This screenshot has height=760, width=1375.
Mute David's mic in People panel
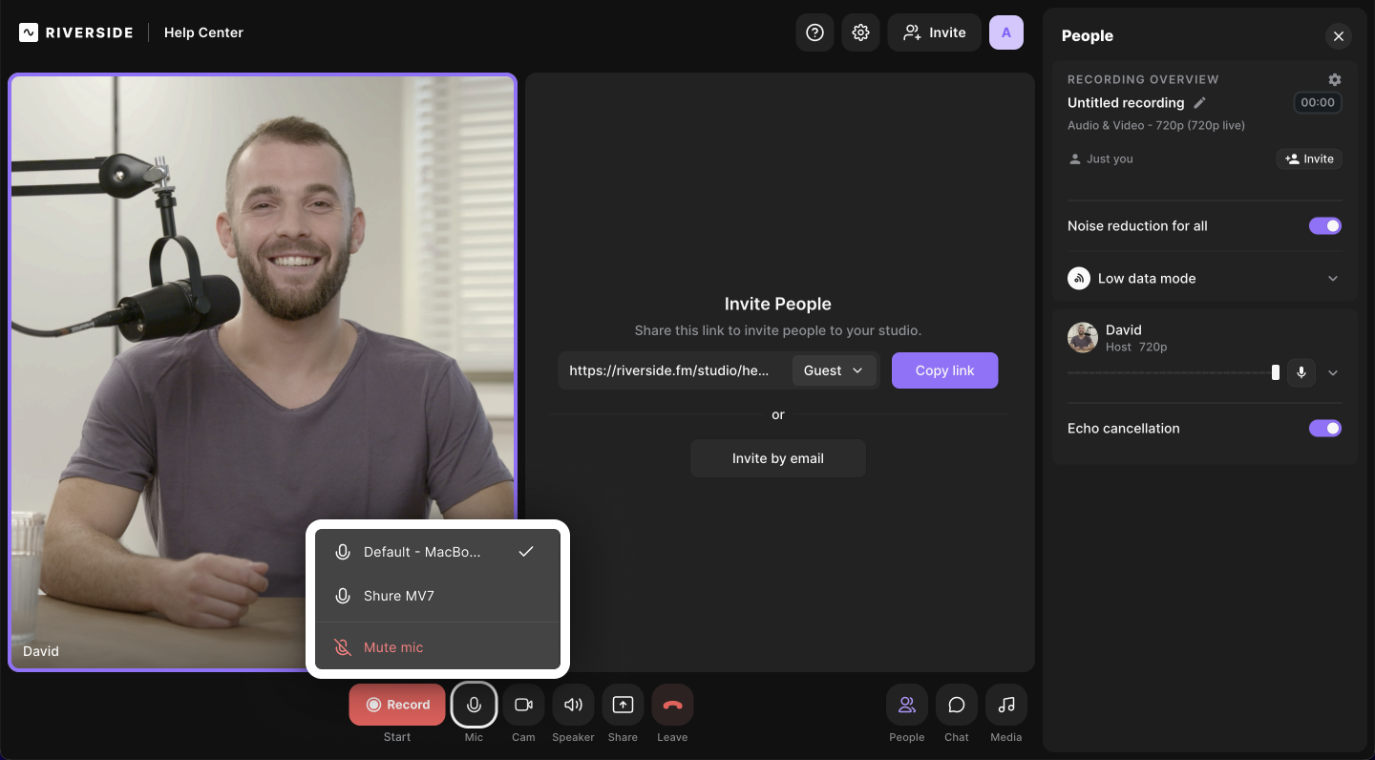point(1301,372)
